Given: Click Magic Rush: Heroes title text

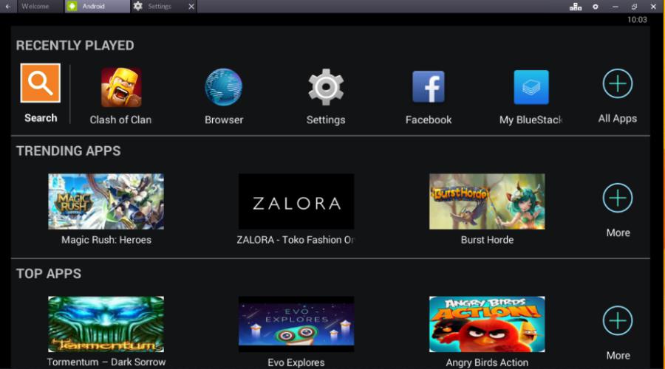Looking at the screenshot, I should (106, 240).
